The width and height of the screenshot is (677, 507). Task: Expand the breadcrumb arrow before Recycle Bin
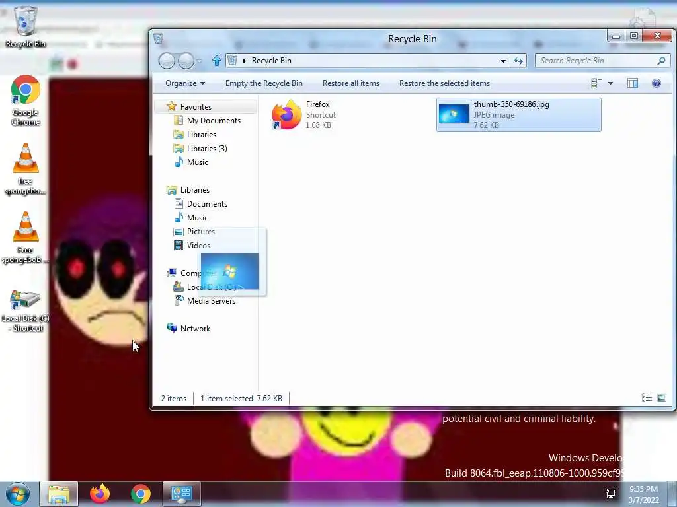(x=245, y=61)
